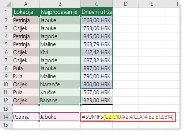Viewport: 185px width, 134px height.
Task: Select column C header
Action: click(x=97, y=4)
